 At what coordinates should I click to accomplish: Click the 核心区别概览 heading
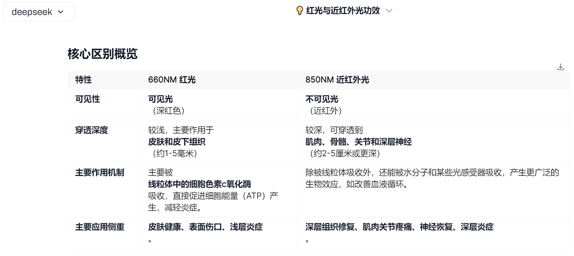(102, 54)
